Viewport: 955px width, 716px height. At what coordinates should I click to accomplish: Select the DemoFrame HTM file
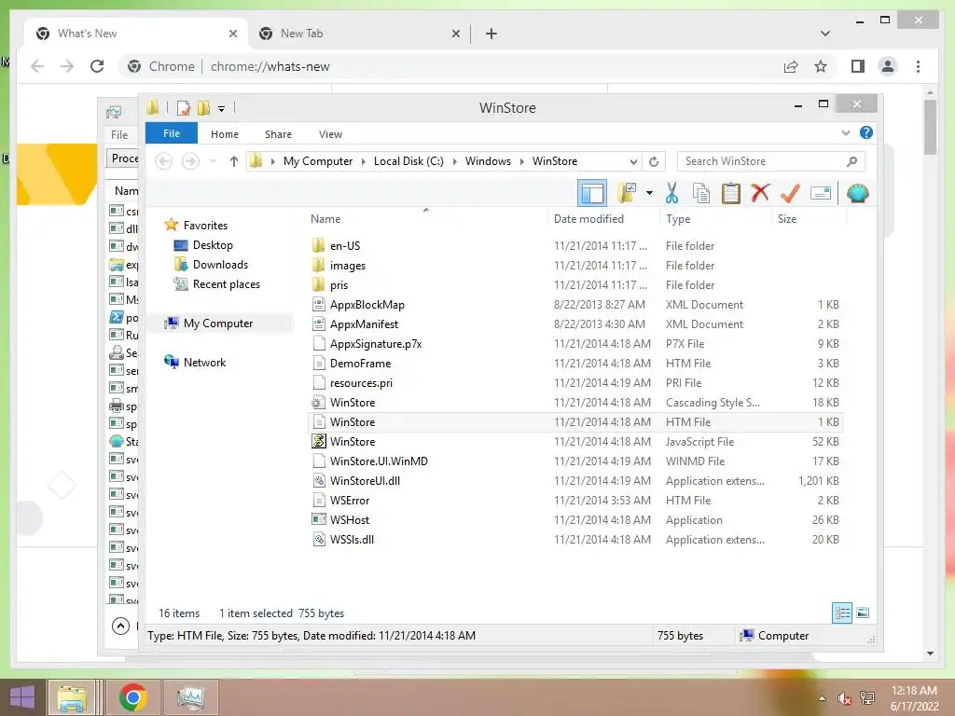click(360, 363)
